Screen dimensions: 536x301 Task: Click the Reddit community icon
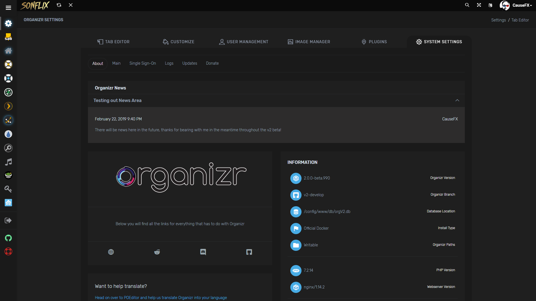tap(157, 252)
